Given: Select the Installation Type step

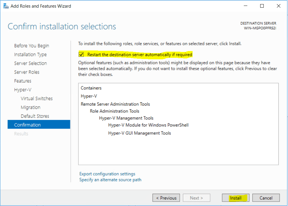Looking at the screenshot, I should coord(30,54).
